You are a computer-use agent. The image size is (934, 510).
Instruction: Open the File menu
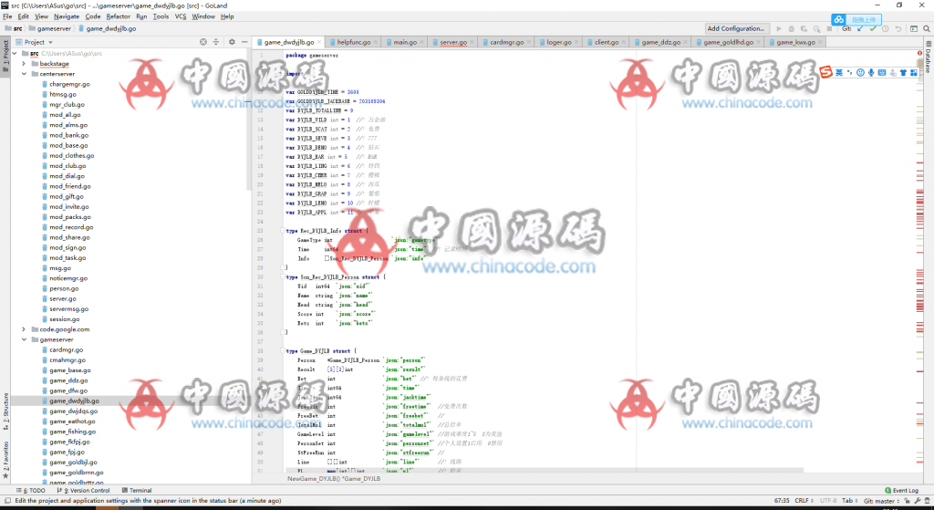pos(7,16)
